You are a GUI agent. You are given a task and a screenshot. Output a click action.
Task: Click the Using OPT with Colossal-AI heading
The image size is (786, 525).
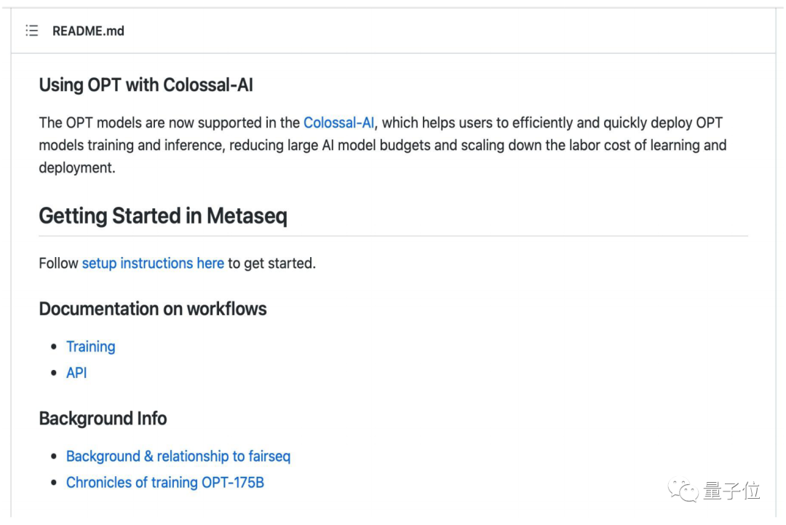click(x=146, y=84)
